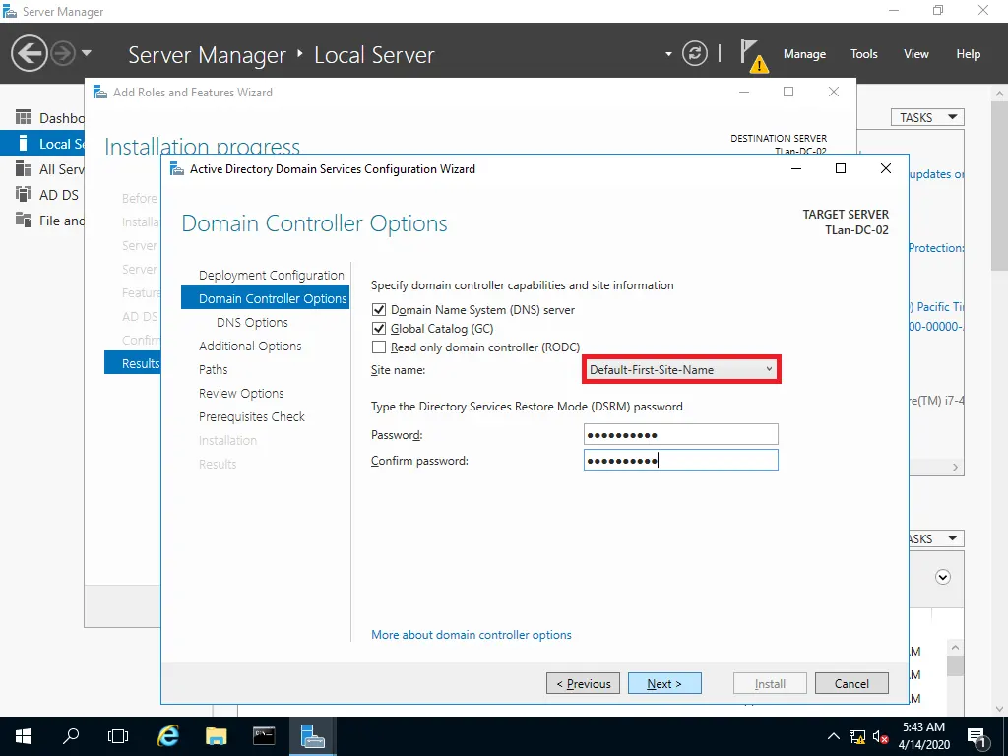Image resolution: width=1008 pixels, height=756 pixels.
Task: Open the network status tray icon
Action: (857, 736)
